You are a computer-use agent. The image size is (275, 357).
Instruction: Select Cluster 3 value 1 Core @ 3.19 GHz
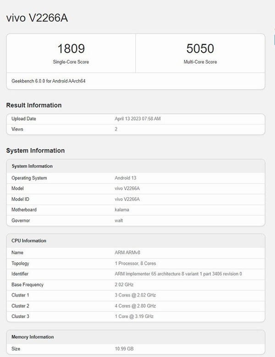[134, 316]
